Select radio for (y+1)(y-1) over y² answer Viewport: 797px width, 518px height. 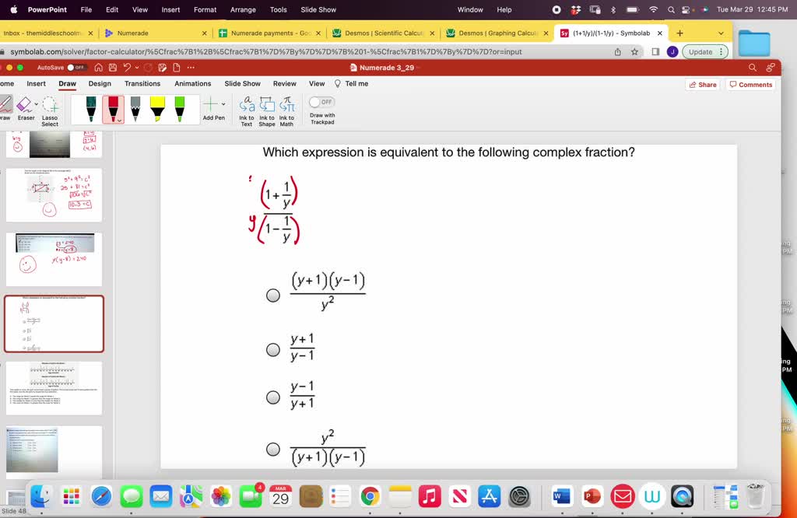pyautogui.click(x=273, y=295)
